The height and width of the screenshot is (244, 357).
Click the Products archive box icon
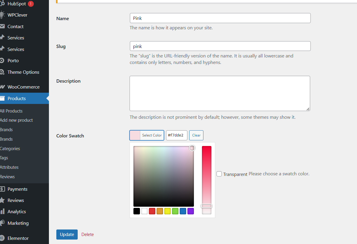click(2, 98)
